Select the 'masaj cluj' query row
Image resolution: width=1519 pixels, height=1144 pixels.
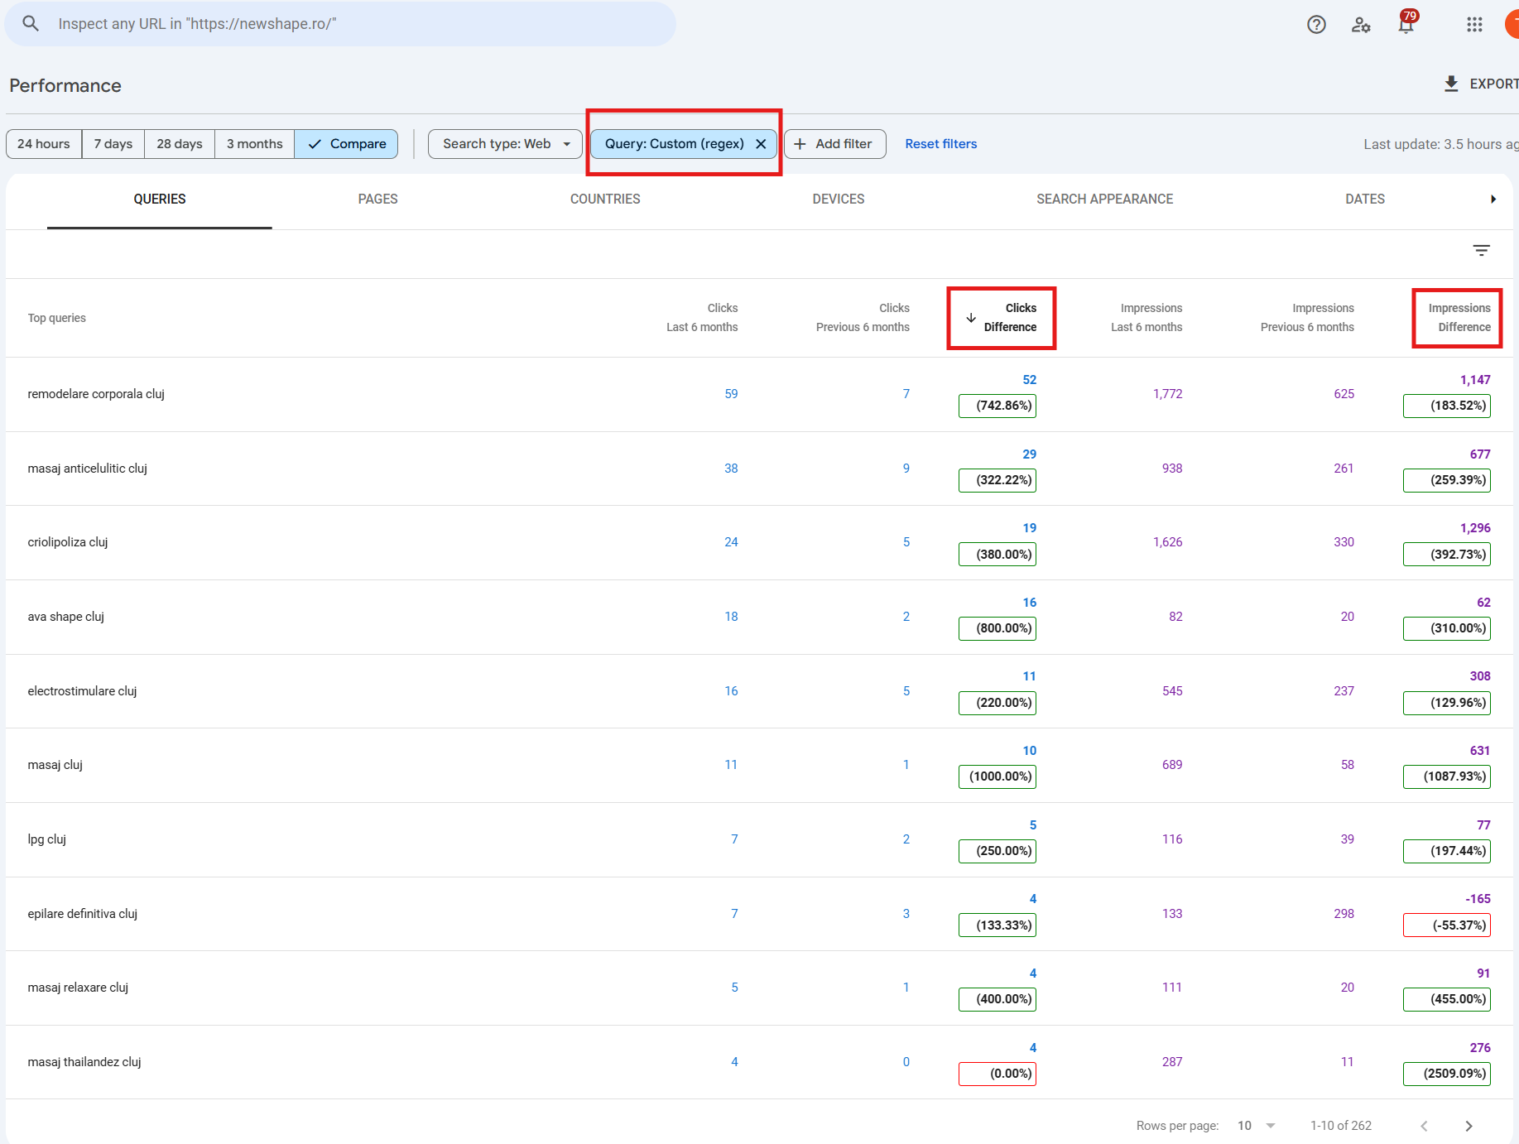[x=759, y=765]
